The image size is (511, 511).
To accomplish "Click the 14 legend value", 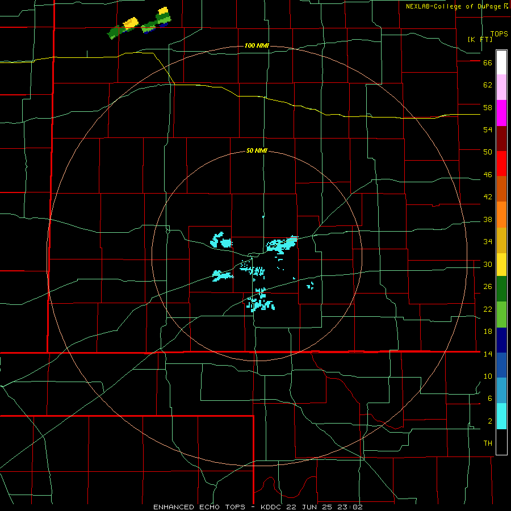I will click(488, 354).
